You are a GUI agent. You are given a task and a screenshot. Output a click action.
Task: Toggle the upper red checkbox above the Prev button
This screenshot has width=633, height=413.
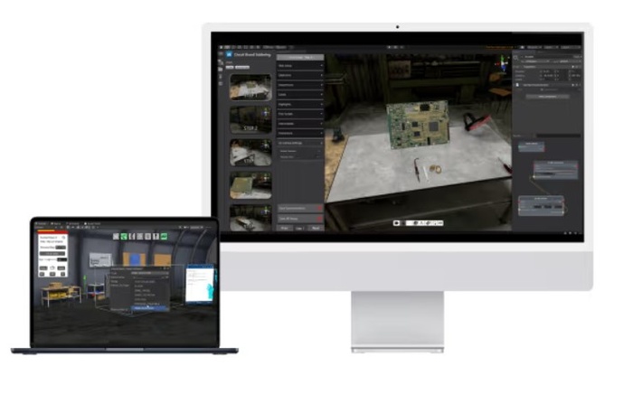pos(319,208)
